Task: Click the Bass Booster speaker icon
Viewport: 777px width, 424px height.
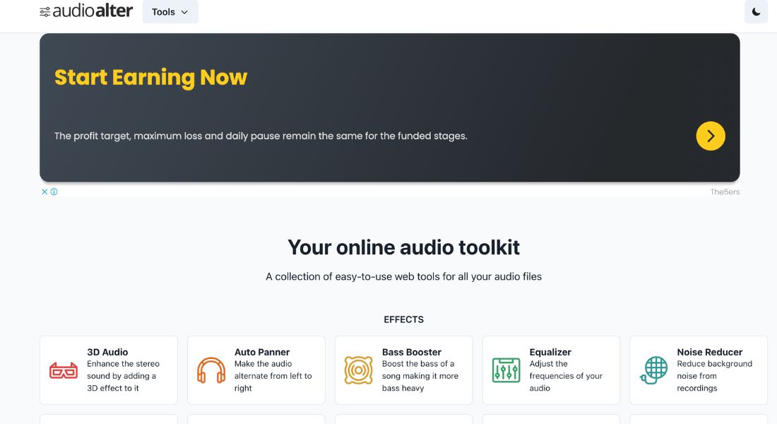Action: (x=358, y=370)
